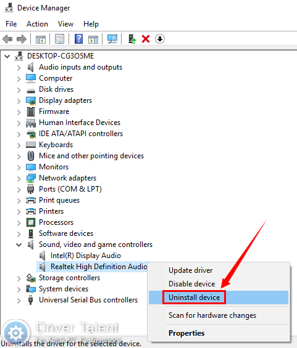
Task: Open the Help menu
Action: pos(91,24)
